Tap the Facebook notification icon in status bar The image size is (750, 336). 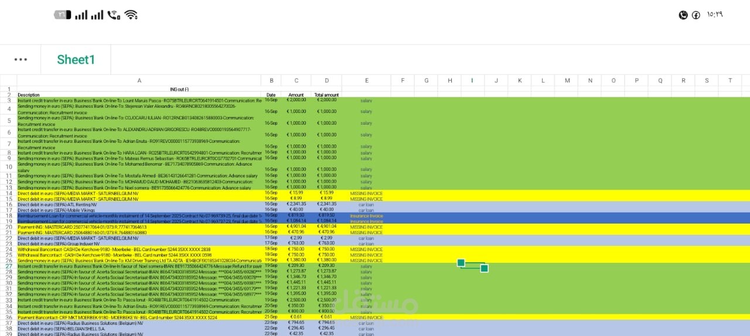click(696, 15)
